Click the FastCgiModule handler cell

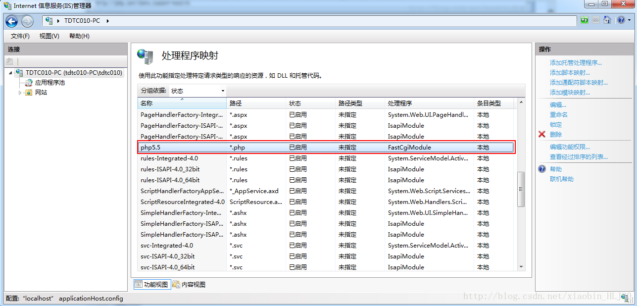(409, 147)
